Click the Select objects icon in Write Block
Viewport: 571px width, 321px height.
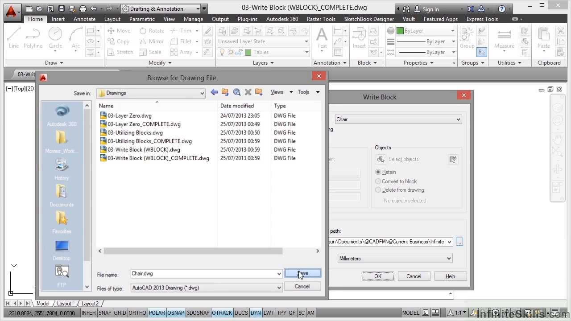(x=381, y=159)
